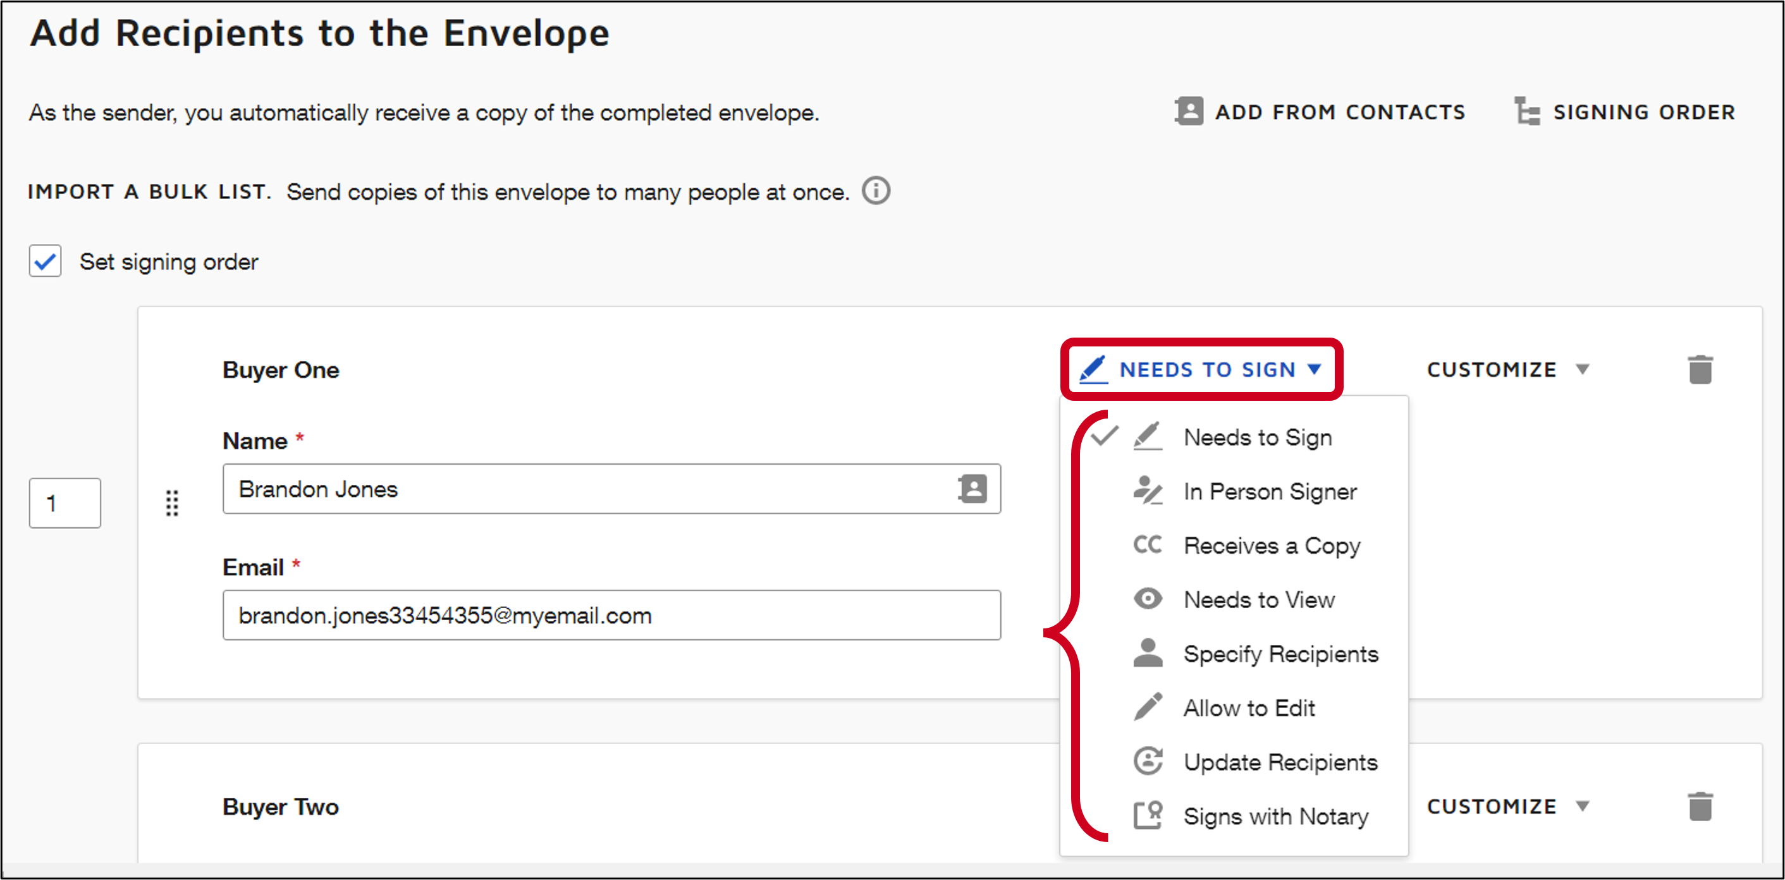
Task: Pick Allow to Edit from menu
Action: coord(1249,708)
